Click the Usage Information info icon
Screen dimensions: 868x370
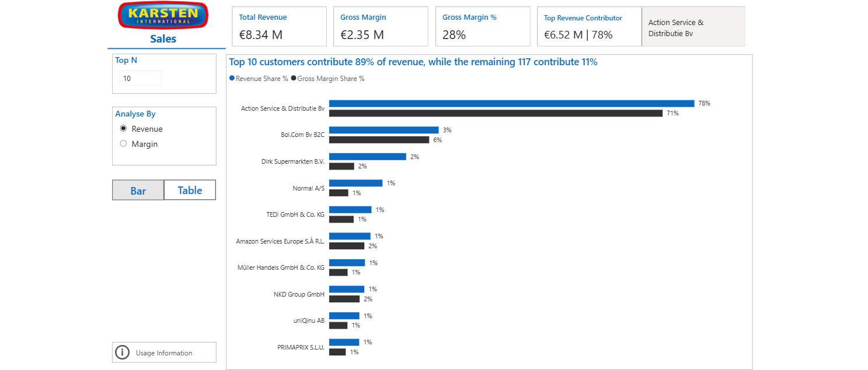click(122, 353)
